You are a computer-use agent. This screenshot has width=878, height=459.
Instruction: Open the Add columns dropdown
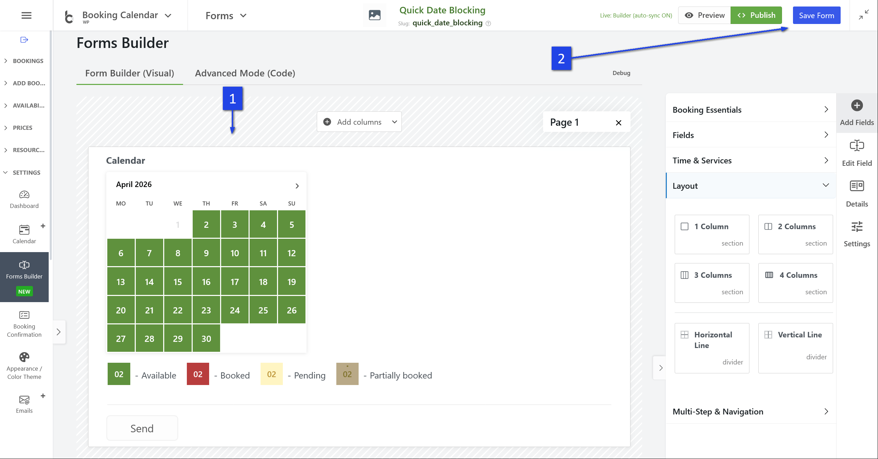coord(359,122)
